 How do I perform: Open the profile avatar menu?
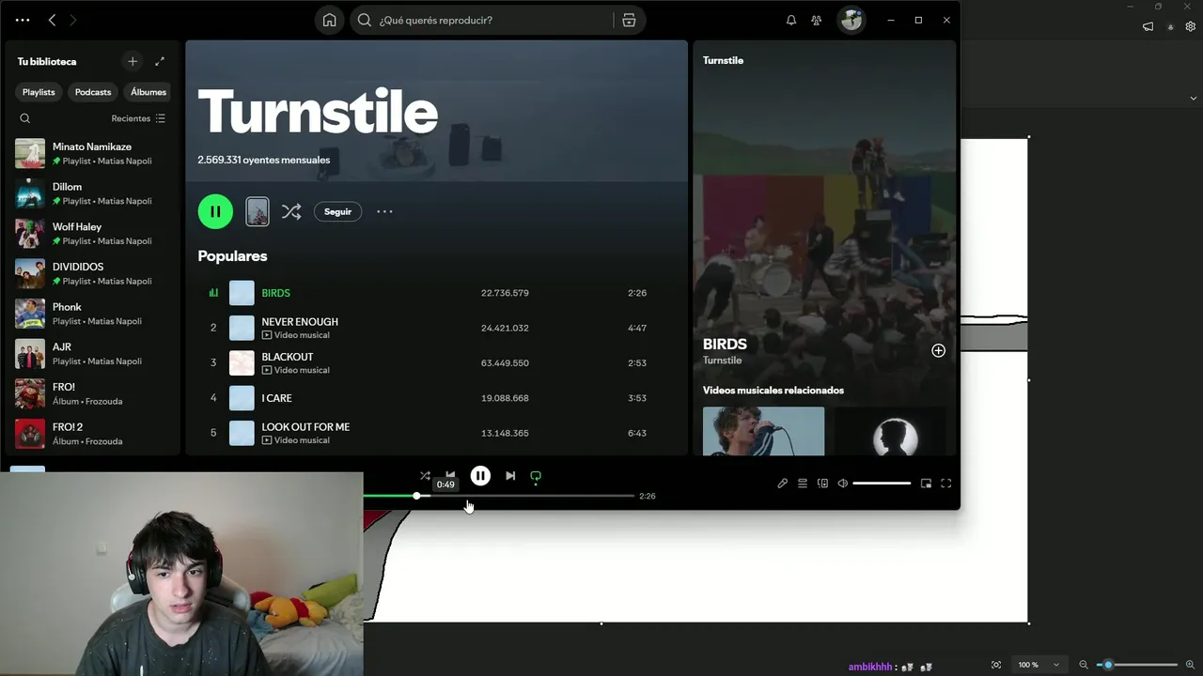[851, 20]
